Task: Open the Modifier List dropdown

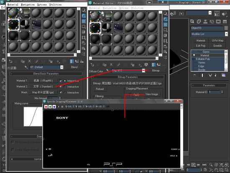Action: 226,34
